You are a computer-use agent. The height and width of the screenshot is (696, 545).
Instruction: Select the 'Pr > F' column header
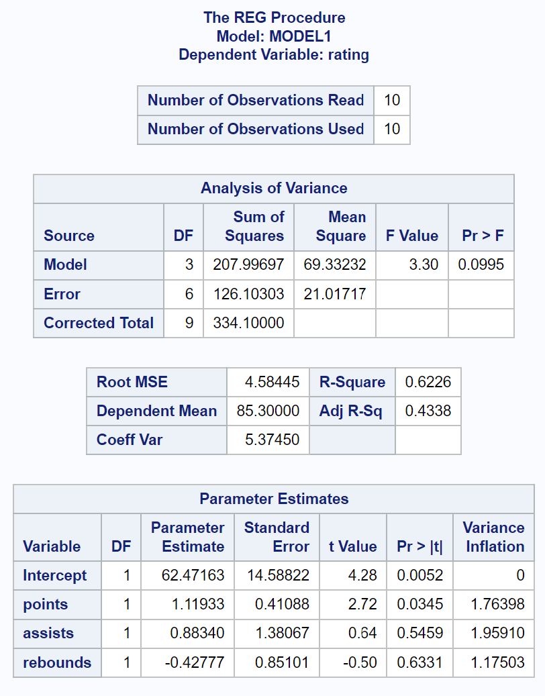(x=483, y=236)
